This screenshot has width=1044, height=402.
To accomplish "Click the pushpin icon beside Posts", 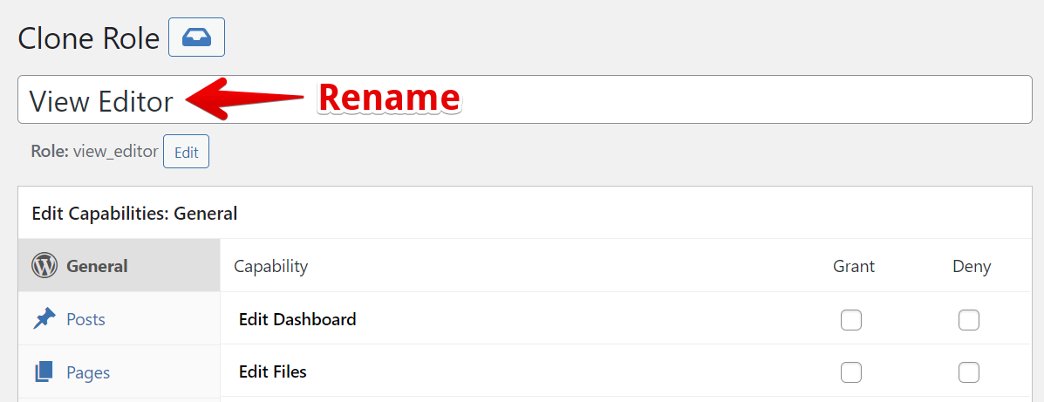I will click(44, 319).
